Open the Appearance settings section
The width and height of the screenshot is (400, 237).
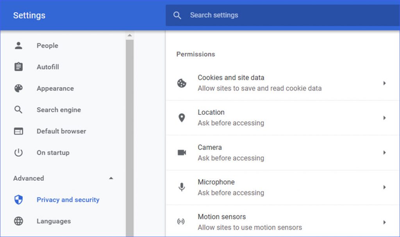click(x=55, y=88)
